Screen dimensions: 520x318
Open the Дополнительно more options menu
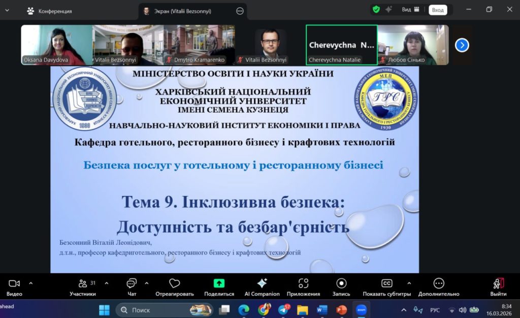click(439, 283)
